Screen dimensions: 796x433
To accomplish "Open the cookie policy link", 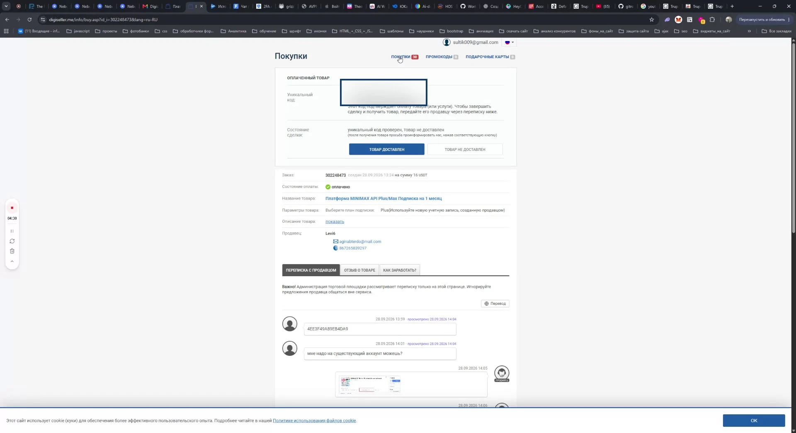I will 314,421.
